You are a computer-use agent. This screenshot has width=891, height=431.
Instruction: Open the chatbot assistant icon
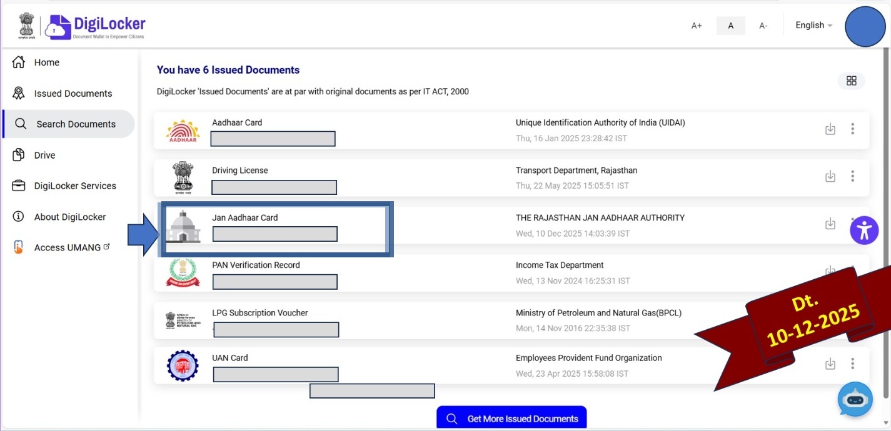point(855,399)
